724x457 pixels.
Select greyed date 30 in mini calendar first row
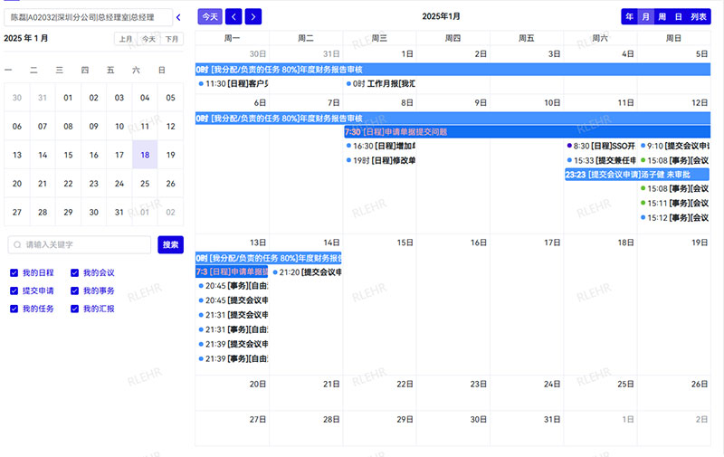[17, 98]
